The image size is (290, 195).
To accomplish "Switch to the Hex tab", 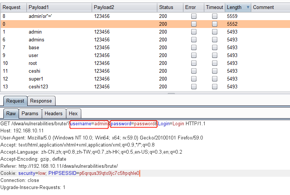I will pyautogui.click(x=73, y=113).
